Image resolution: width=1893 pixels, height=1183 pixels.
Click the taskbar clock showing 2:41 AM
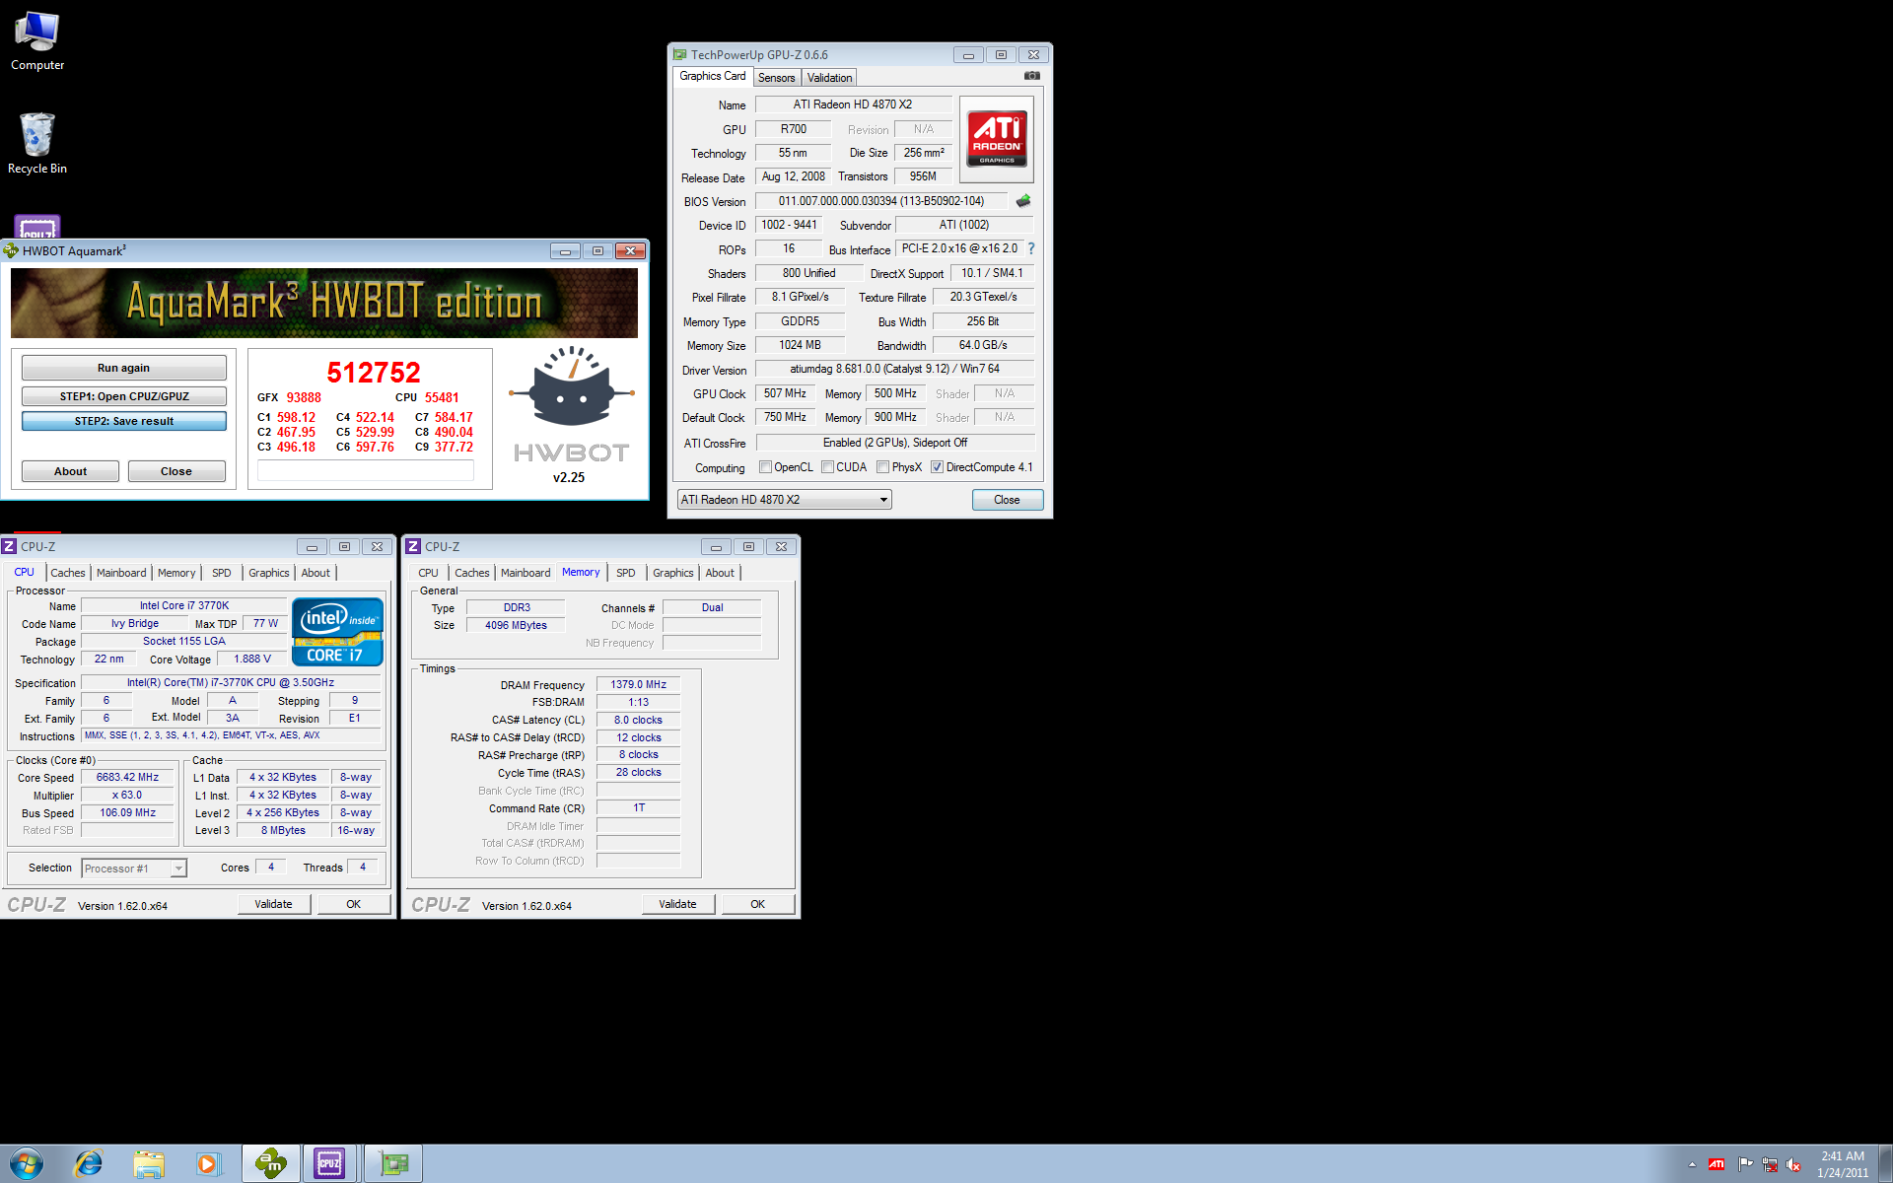tap(1842, 1164)
